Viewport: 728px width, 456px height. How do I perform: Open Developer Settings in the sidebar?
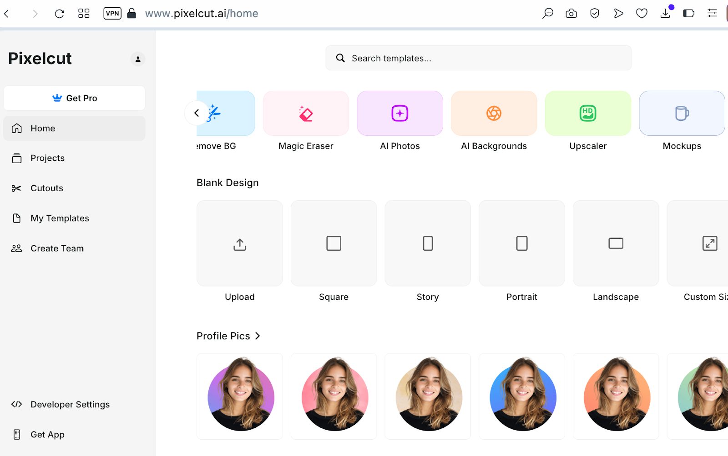coord(74,404)
